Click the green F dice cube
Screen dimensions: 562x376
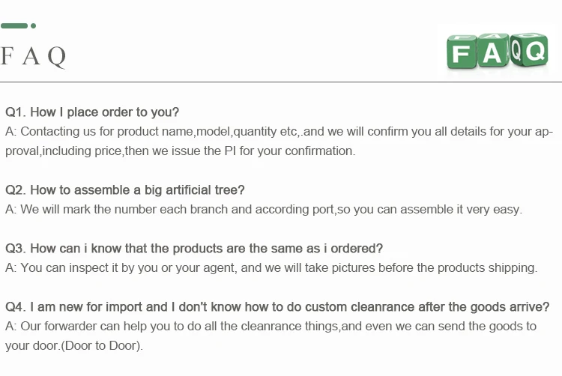pos(462,52)
